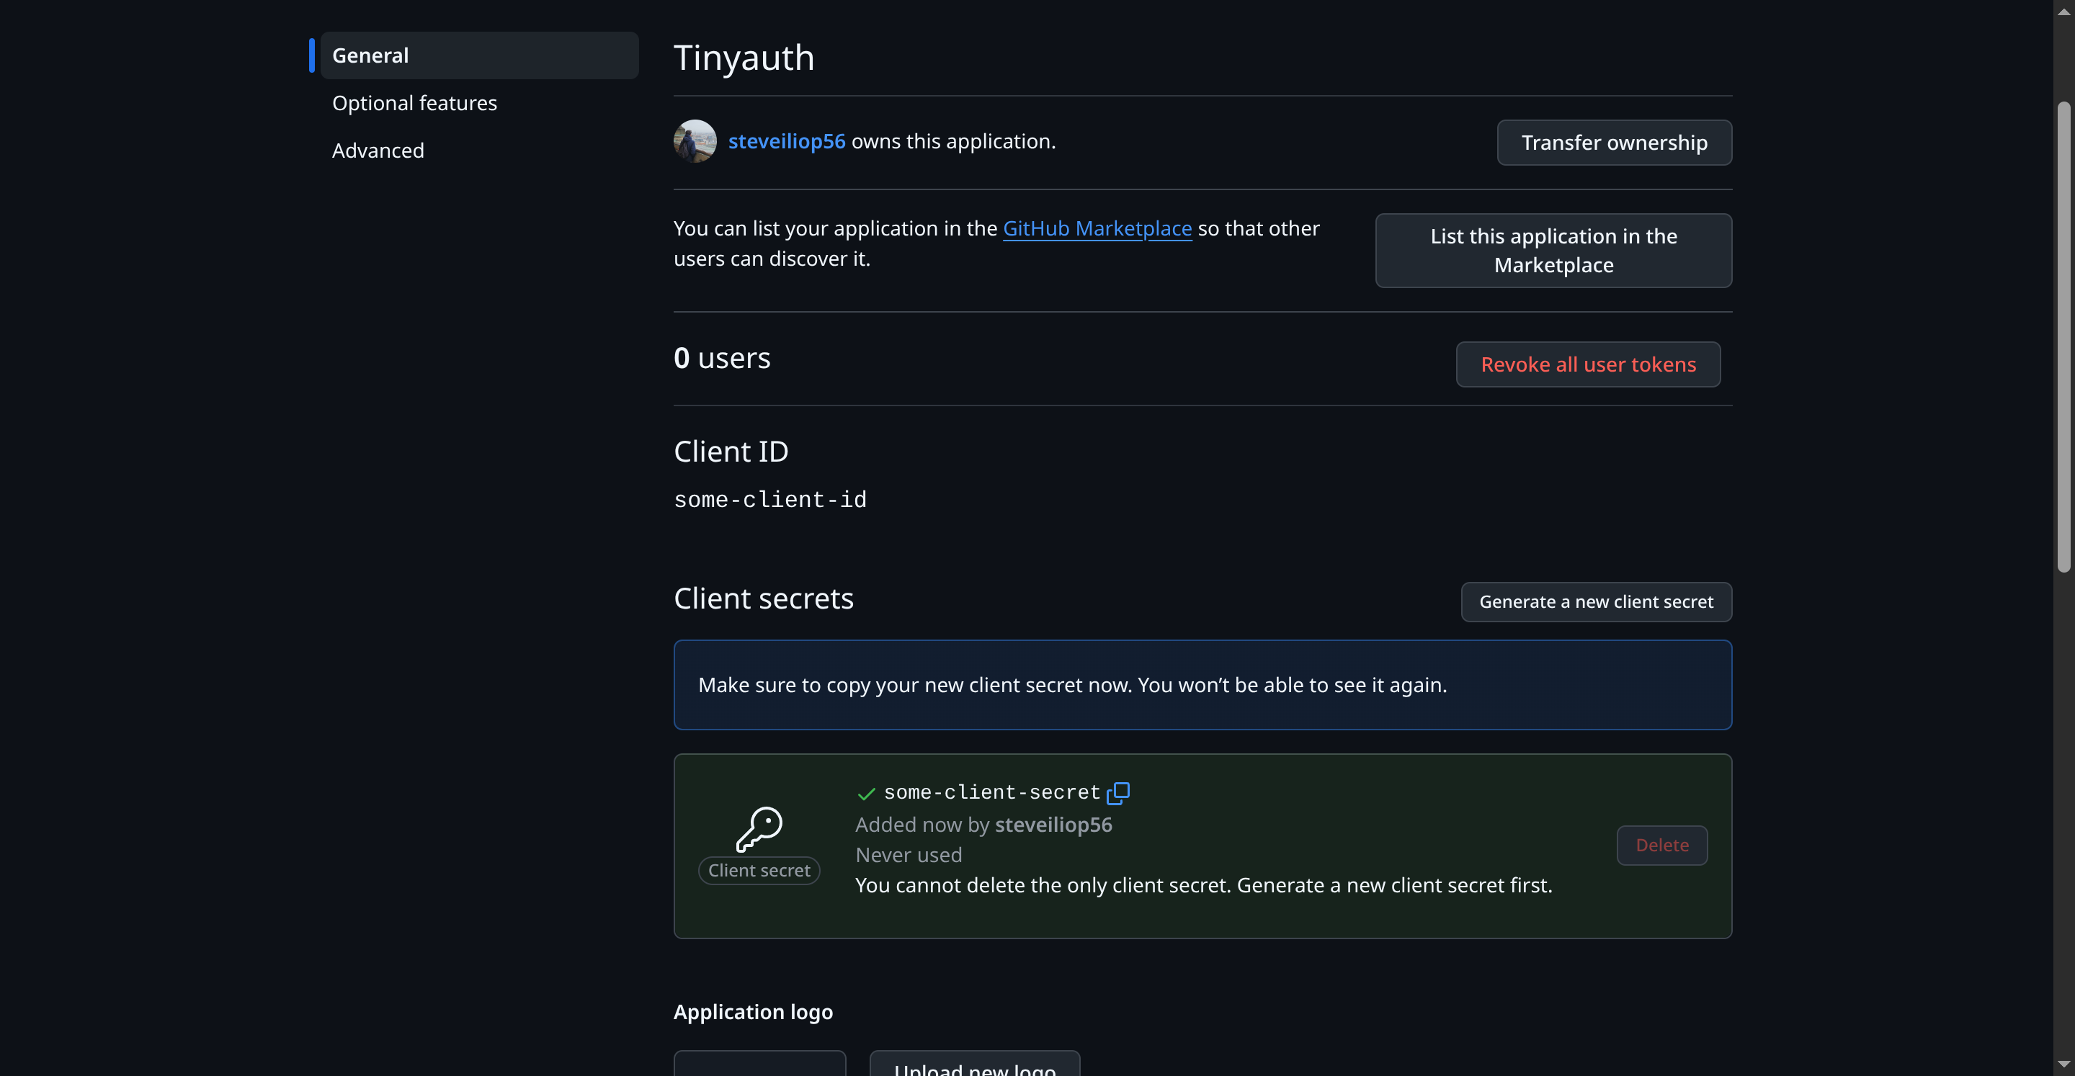Click the Client secret badge label

[x=758, y=870]
